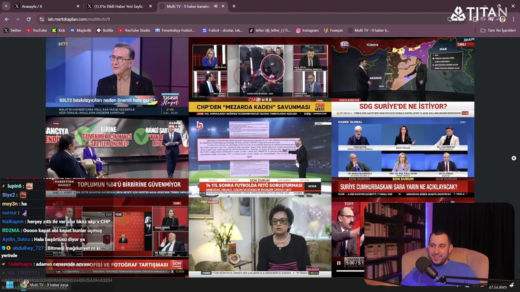Open the Futbol - skorlar bookmark
520x292 pixels.
coord(223,30)
